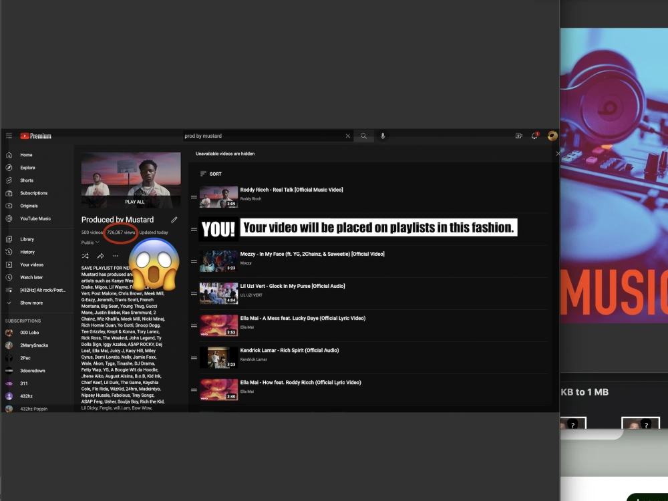Open the playlist three-dot menu

tap(116, 256)
